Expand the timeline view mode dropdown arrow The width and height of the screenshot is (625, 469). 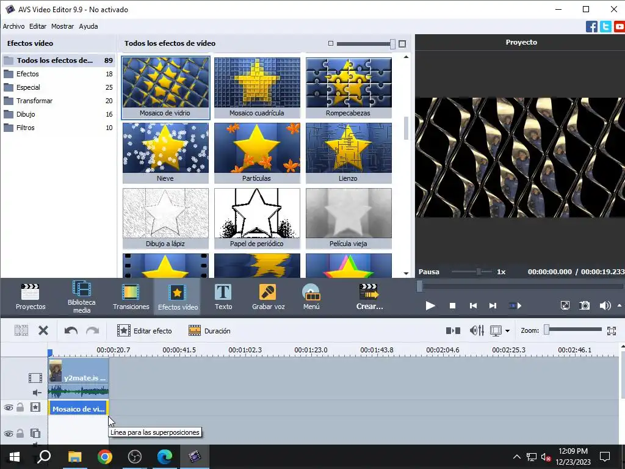(507, 330)
